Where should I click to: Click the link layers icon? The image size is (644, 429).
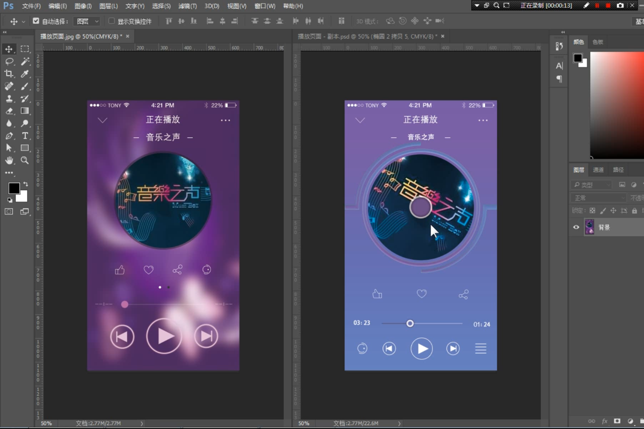pos(592,421)
